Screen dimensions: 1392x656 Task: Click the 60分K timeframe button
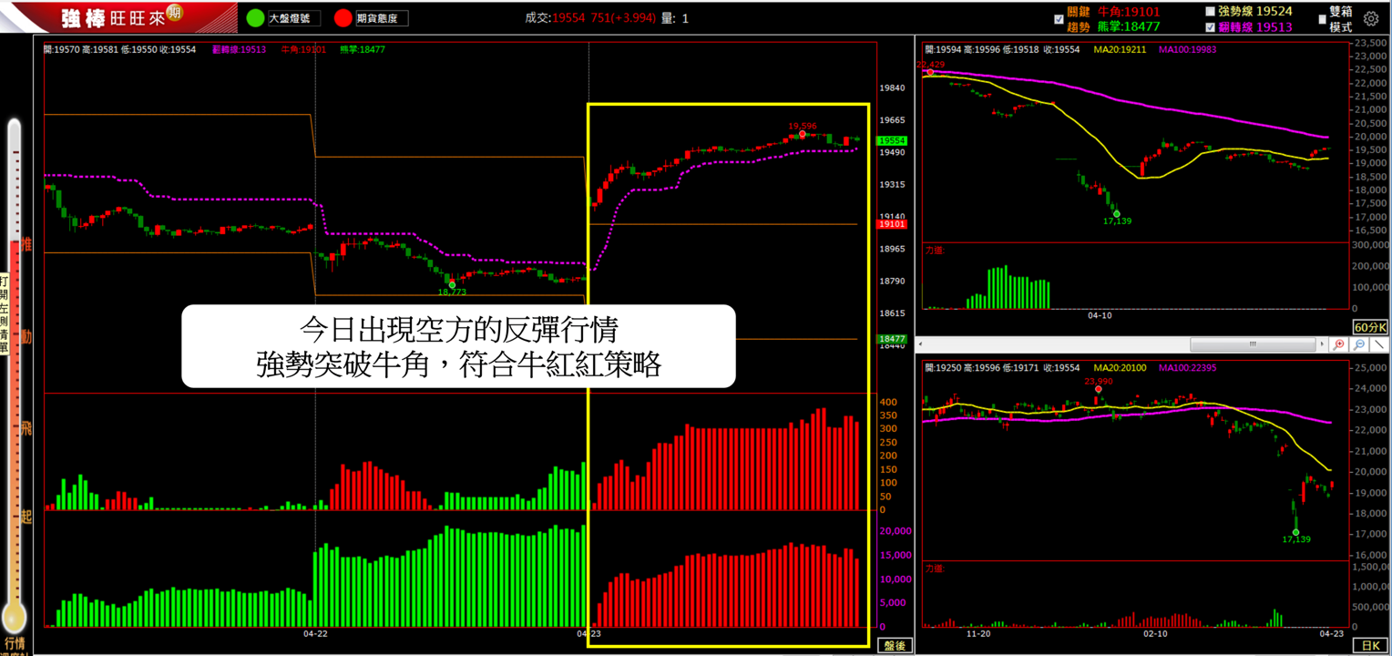[x=1370, y=326]
